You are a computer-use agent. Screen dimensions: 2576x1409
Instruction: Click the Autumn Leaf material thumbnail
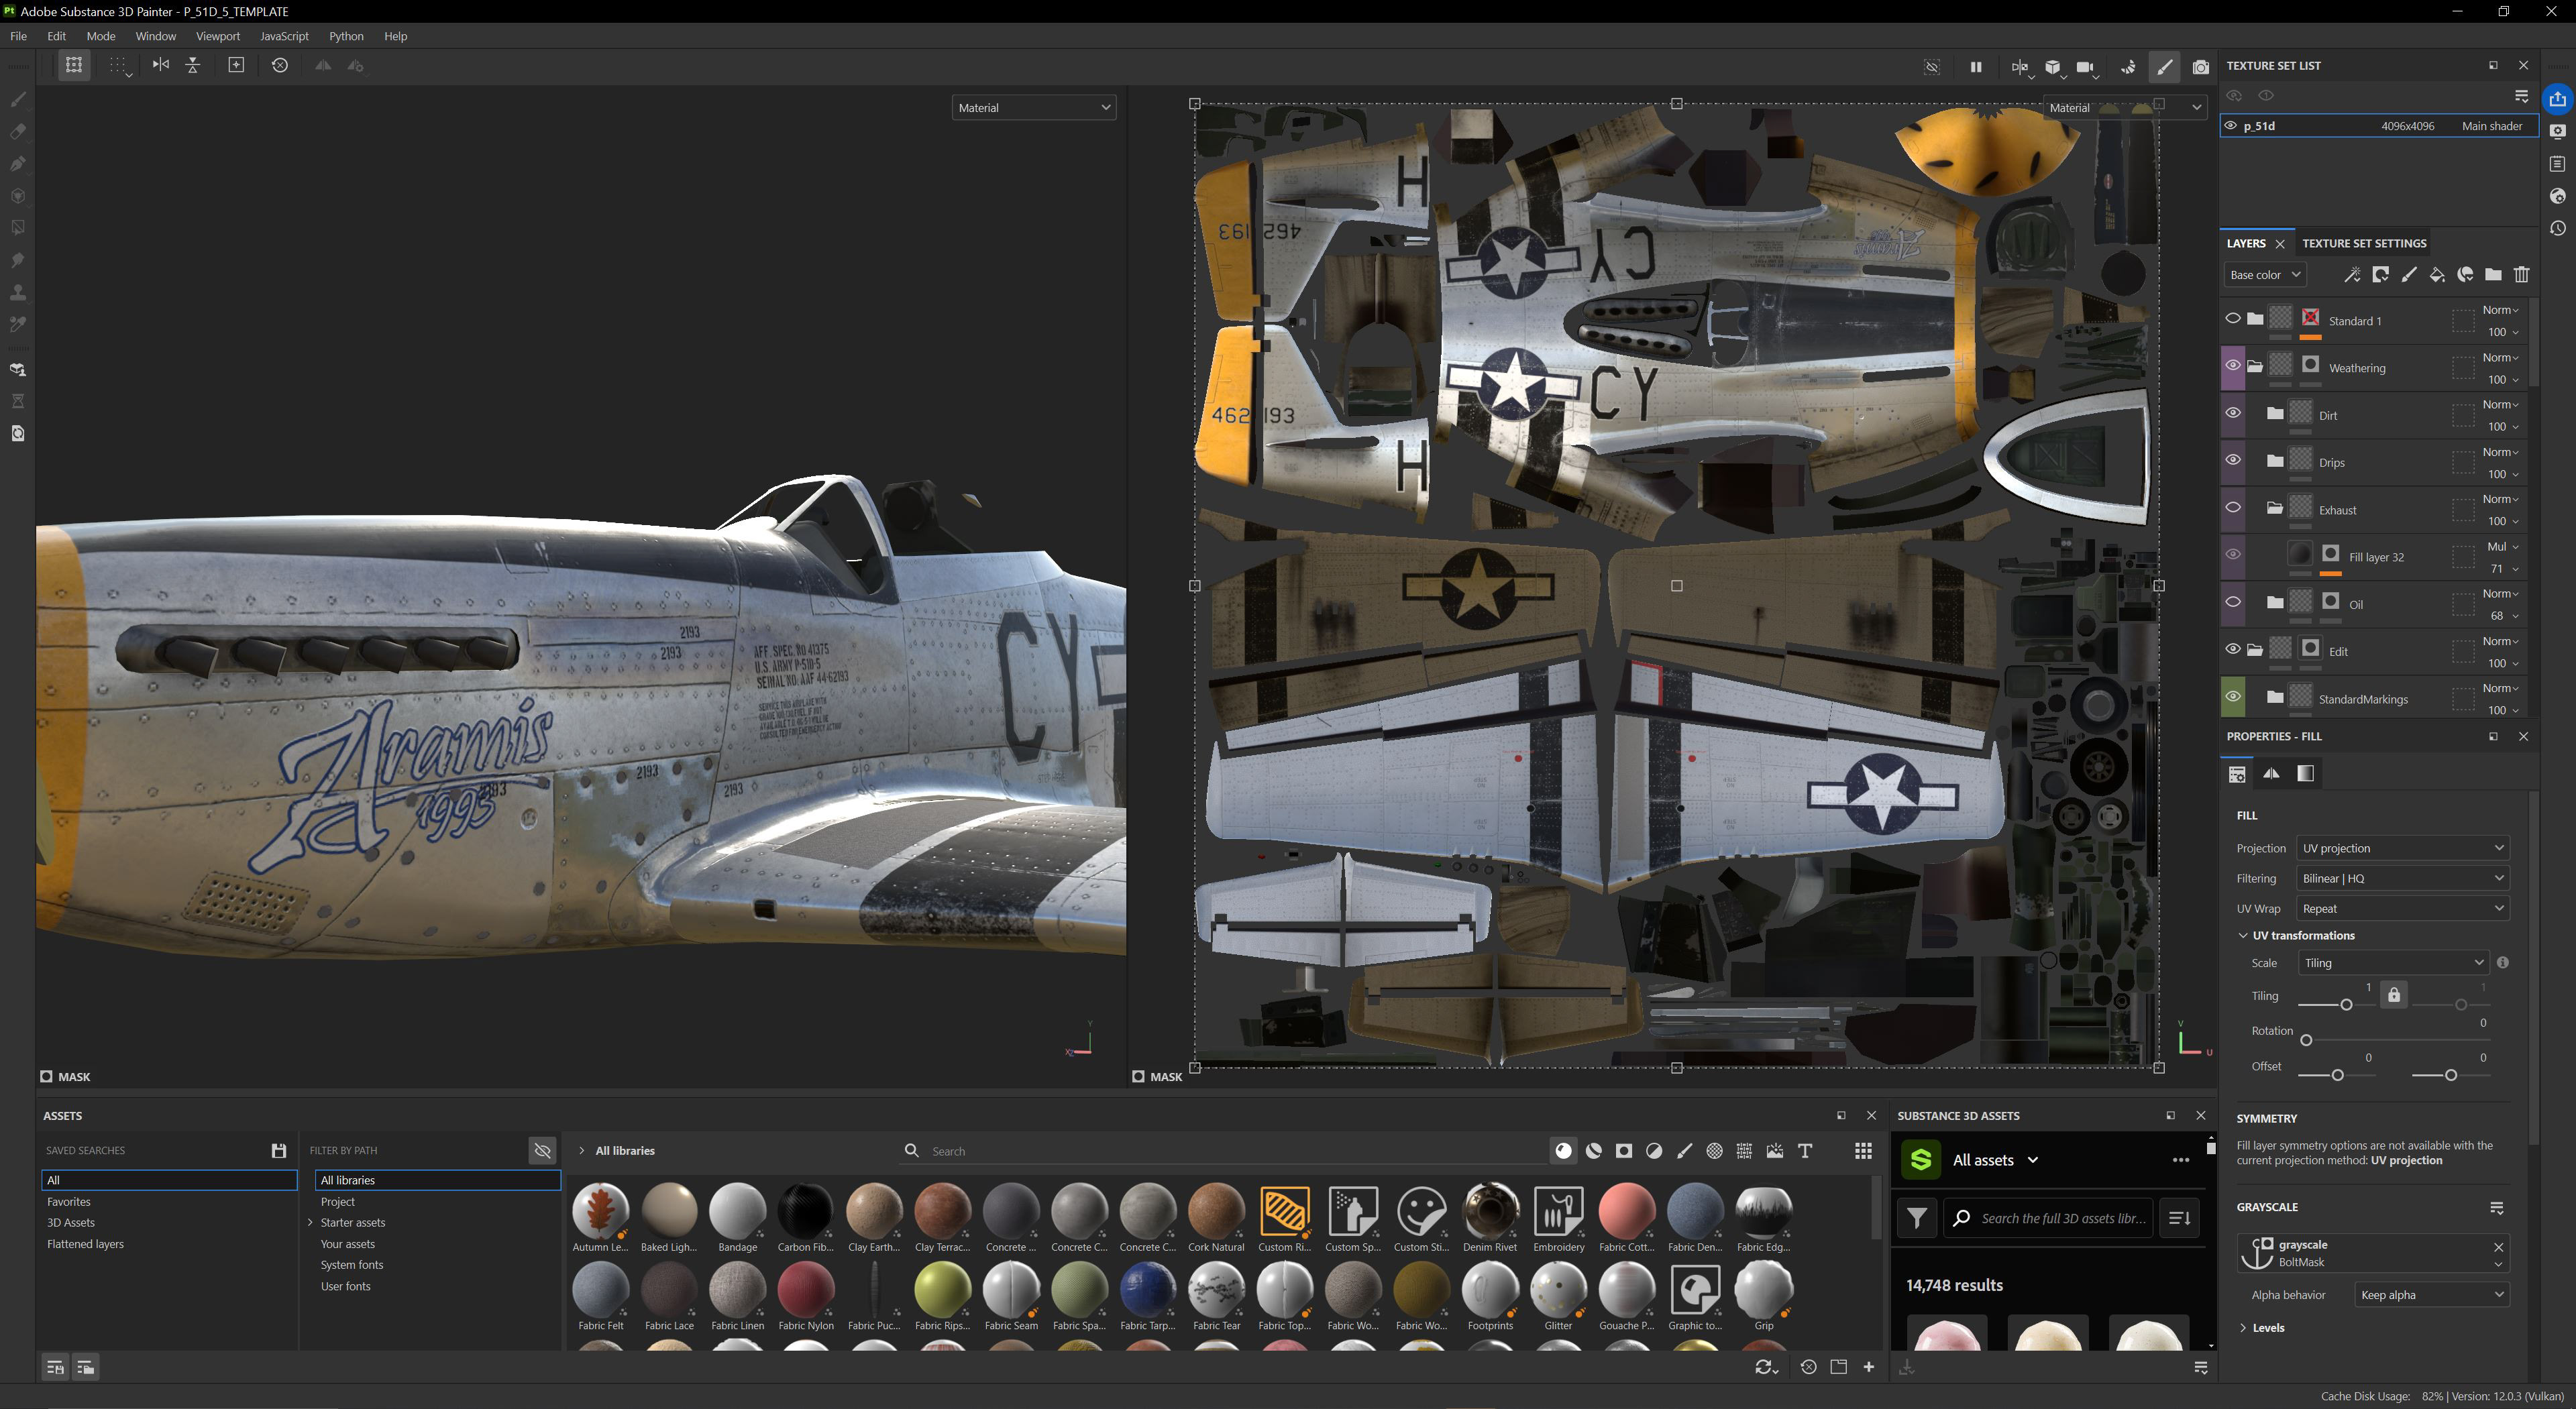click(600, 1210)
